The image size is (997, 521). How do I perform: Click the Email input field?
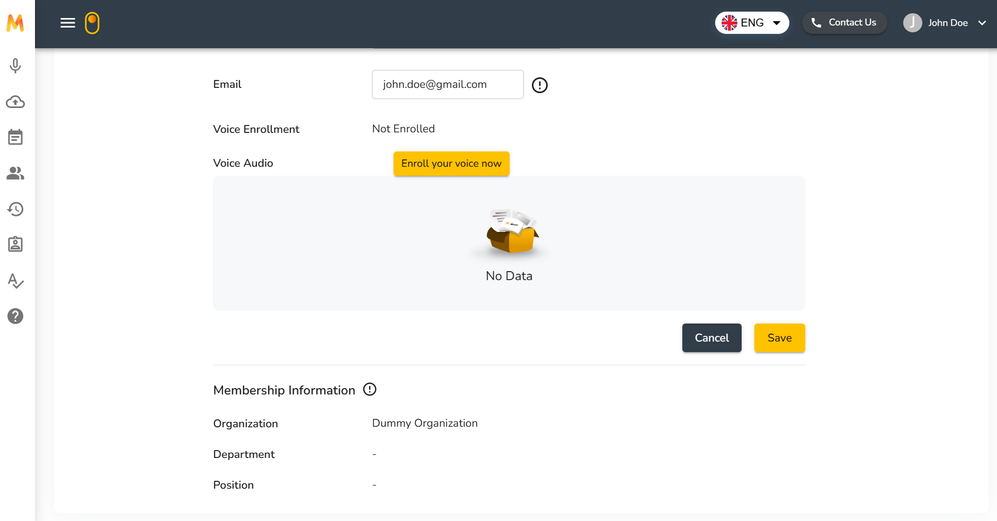448,85
